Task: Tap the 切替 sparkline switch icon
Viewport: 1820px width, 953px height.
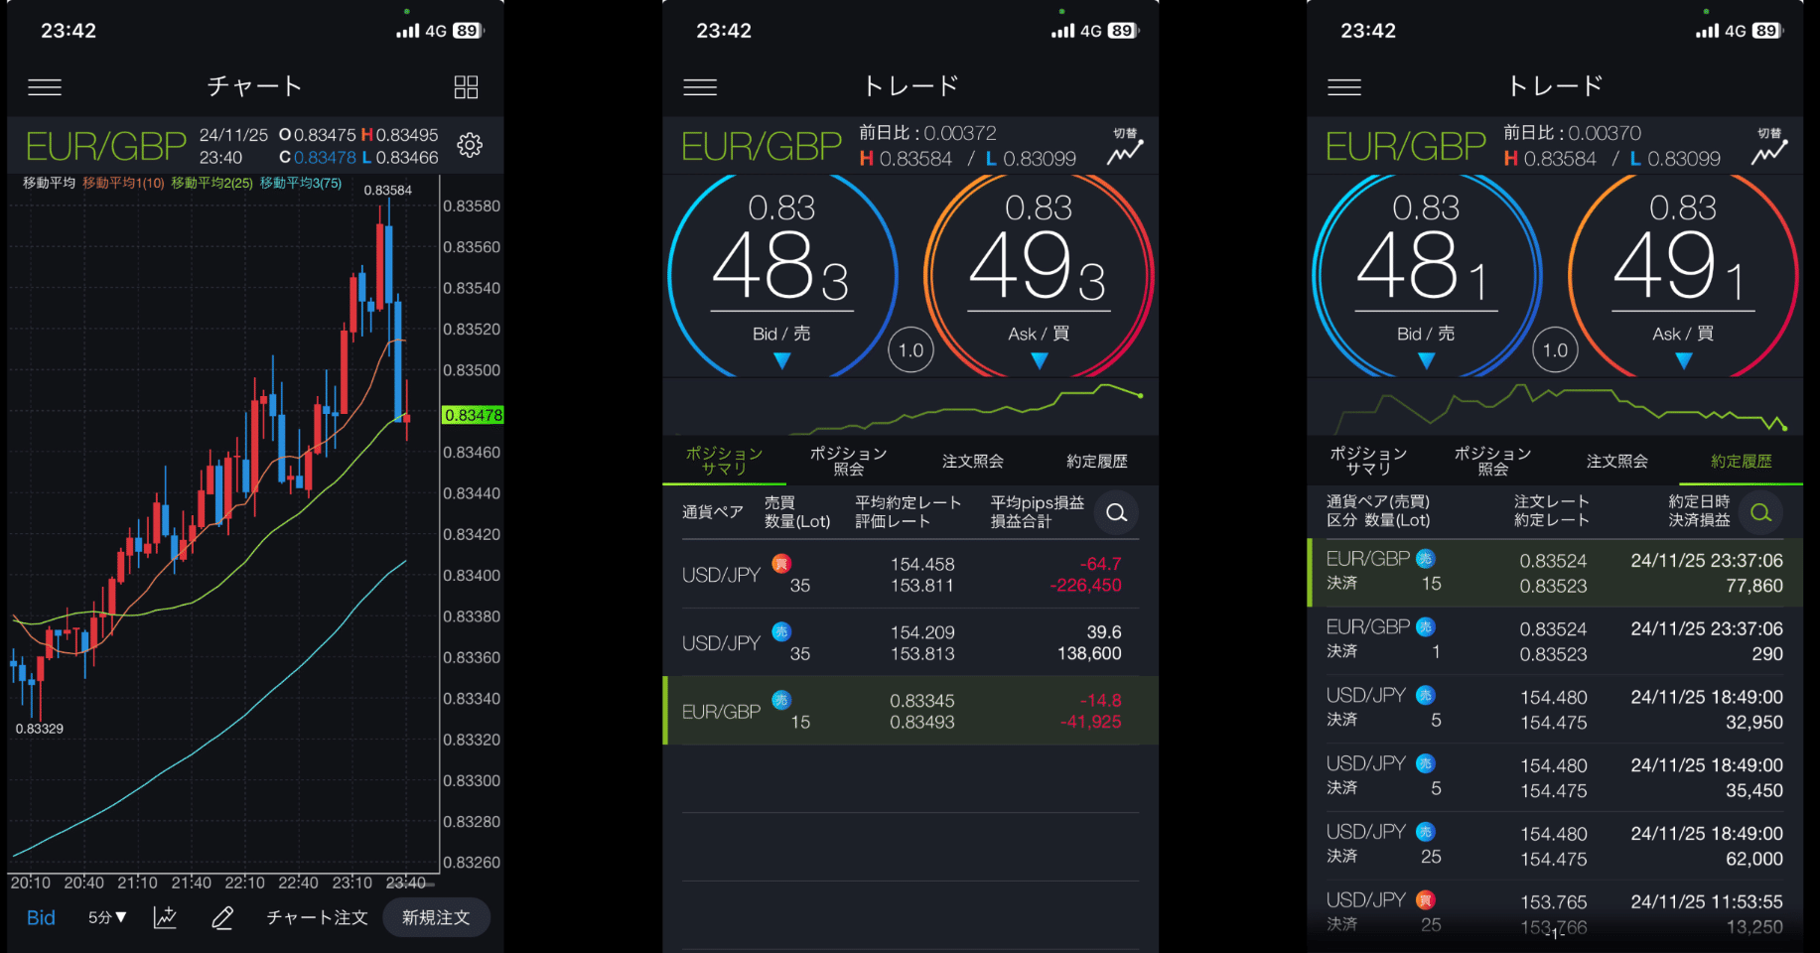Action: tap(1126, 146)
